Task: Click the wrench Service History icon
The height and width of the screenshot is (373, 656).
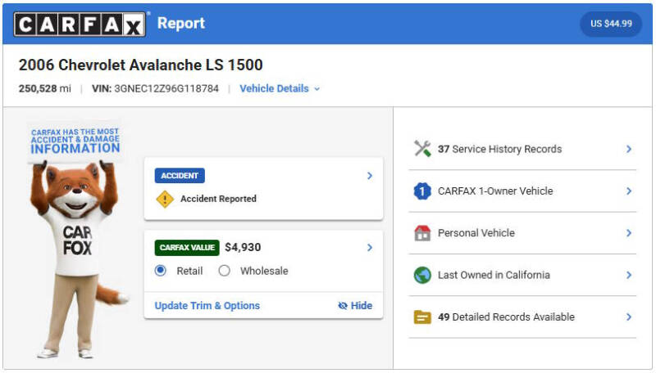Action: (422, 149)
